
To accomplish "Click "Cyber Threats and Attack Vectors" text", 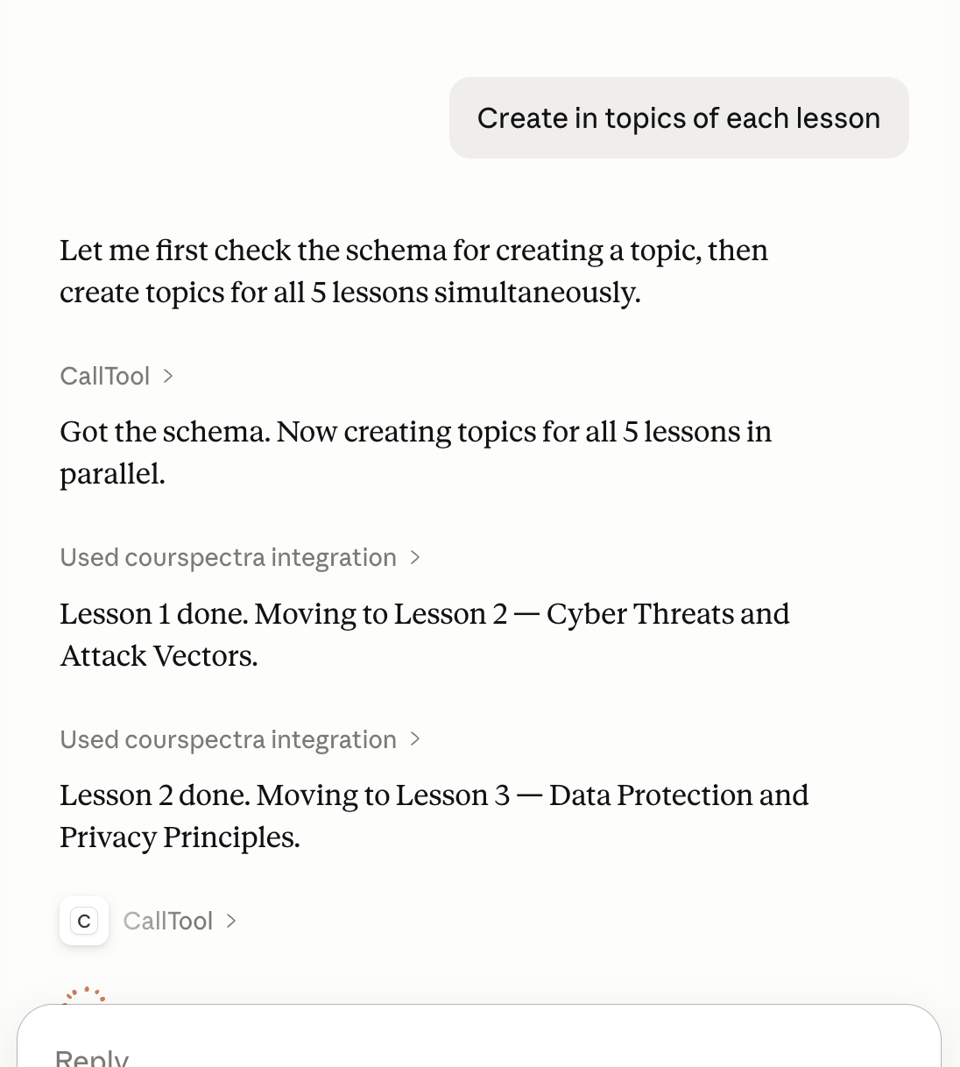I will (x=425, y=634).
